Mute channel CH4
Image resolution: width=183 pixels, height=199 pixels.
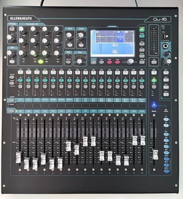[45, 72]
